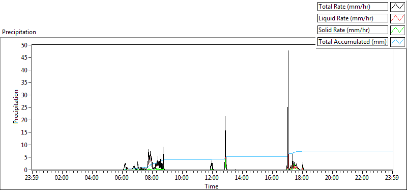The image size is (407, 190).
Task: Click the 18:00 time label
Action: coord(302,178)
